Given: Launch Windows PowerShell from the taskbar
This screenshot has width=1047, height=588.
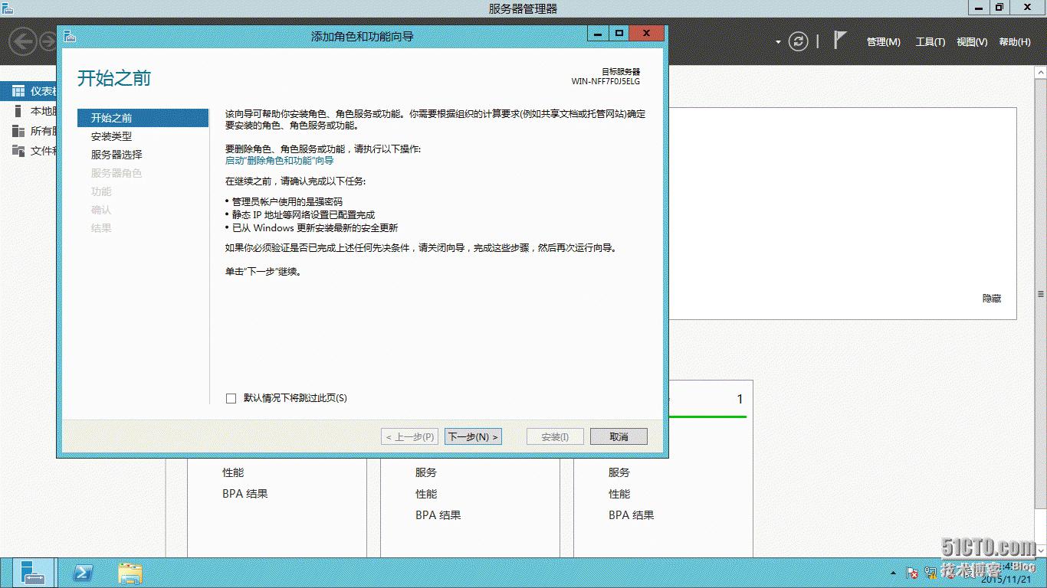Looking at the screenshot, I should point(82,573).
